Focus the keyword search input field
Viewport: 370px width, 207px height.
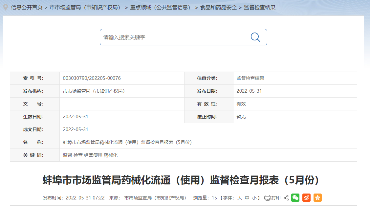pos(174,37)
